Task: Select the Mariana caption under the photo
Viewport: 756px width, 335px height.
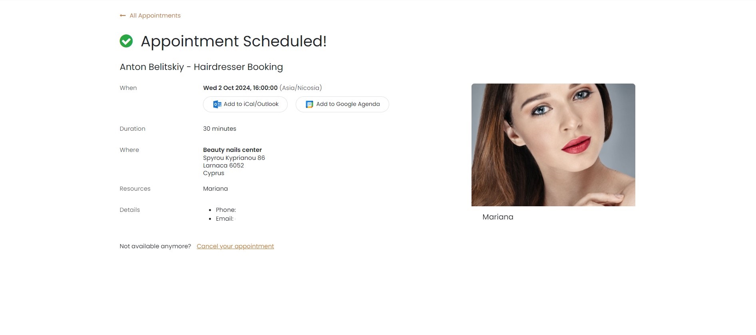Action: click(498, 217)
